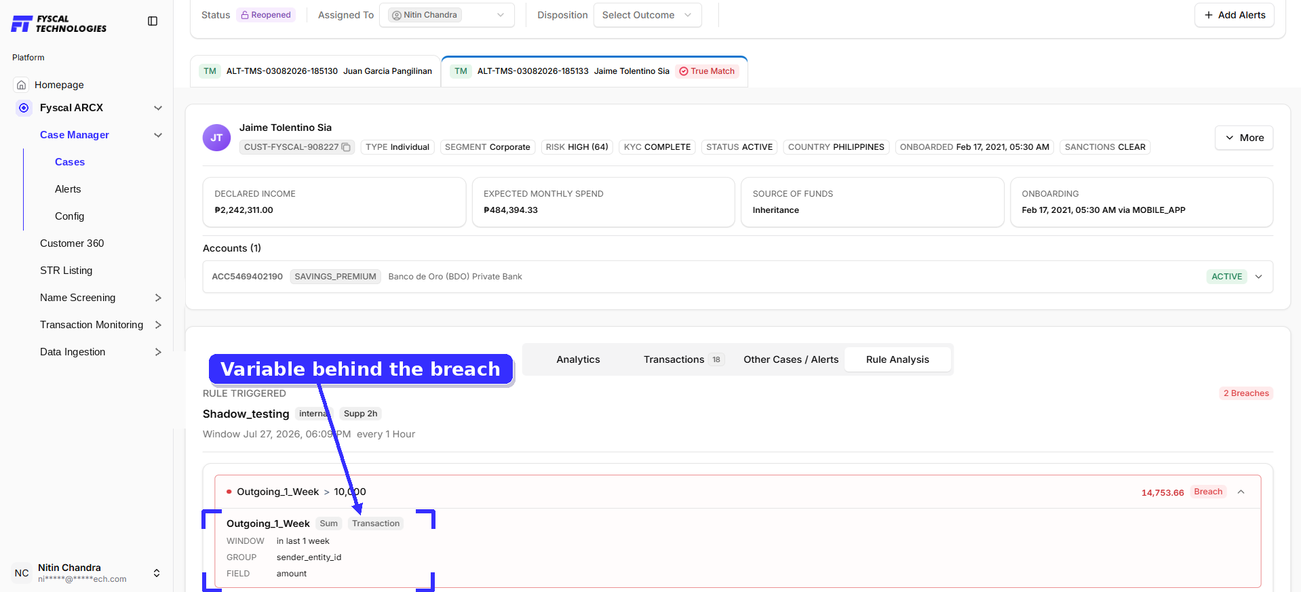Expand the Transaction Monitoring menu
Screen dimensions: 1301x592
158,325
